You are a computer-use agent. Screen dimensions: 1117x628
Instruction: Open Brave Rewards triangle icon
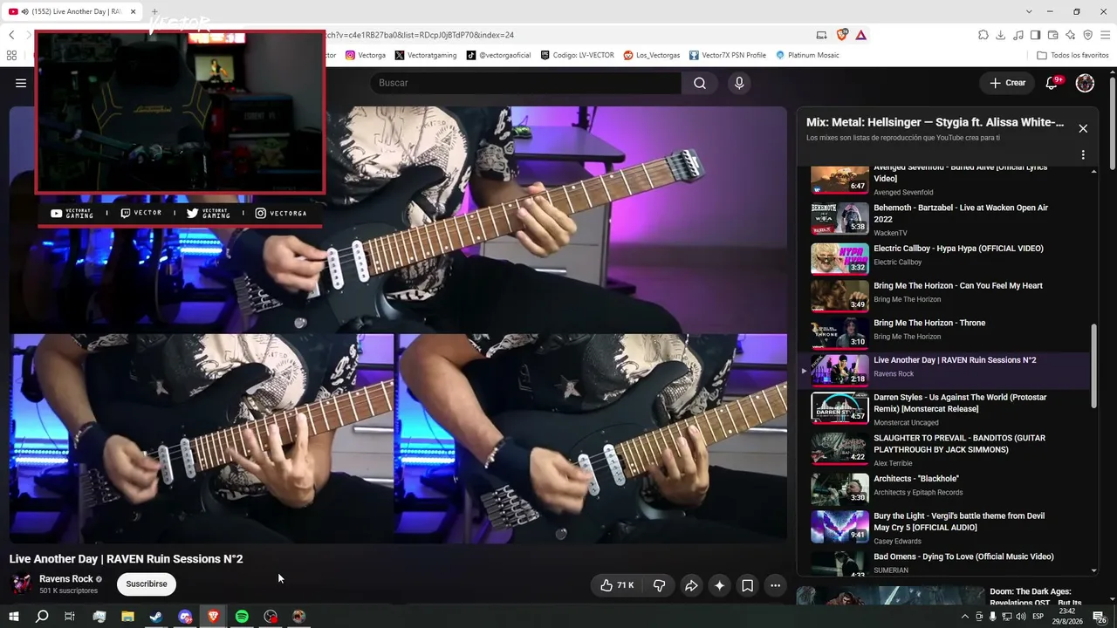(x=861, y=35)
